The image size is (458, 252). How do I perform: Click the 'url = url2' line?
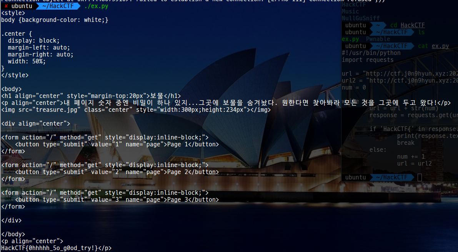pos(415,164)
